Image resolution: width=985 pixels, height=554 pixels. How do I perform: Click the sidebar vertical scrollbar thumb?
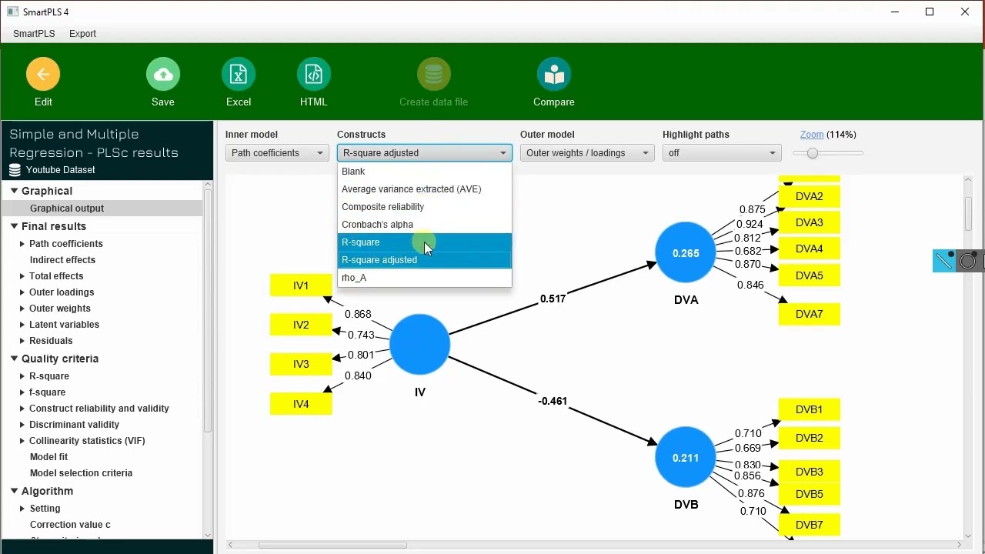pos(207,311)
